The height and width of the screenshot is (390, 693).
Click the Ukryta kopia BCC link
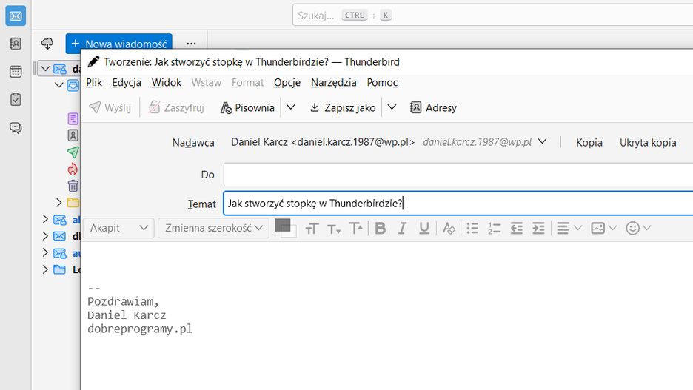coord(648,143)
